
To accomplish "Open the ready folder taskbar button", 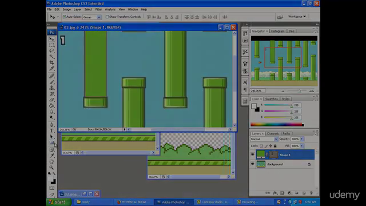I will tap(94, 202).
